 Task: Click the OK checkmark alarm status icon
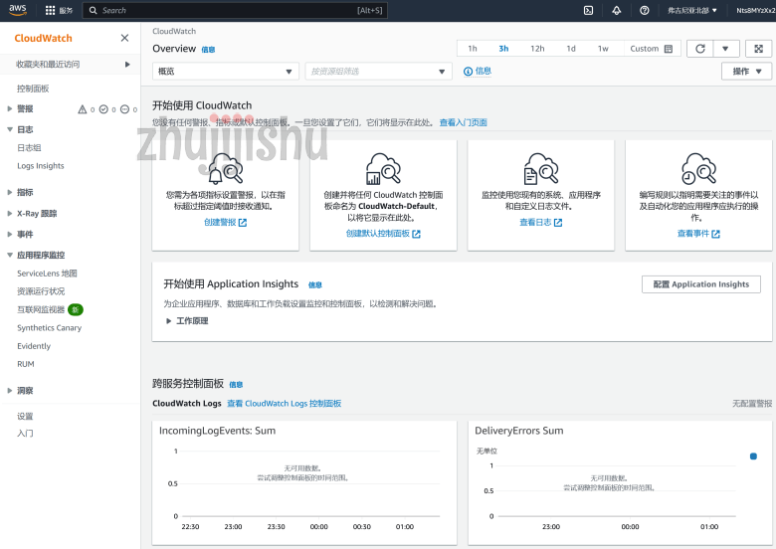pyautogui.click(x=103, y=109)
